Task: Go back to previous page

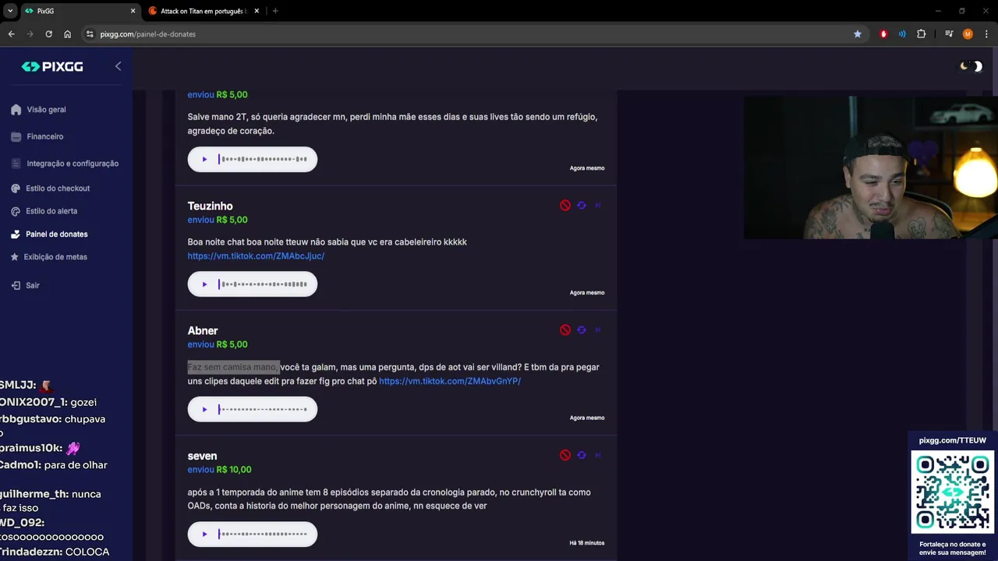Action: (x=11, y=34)
